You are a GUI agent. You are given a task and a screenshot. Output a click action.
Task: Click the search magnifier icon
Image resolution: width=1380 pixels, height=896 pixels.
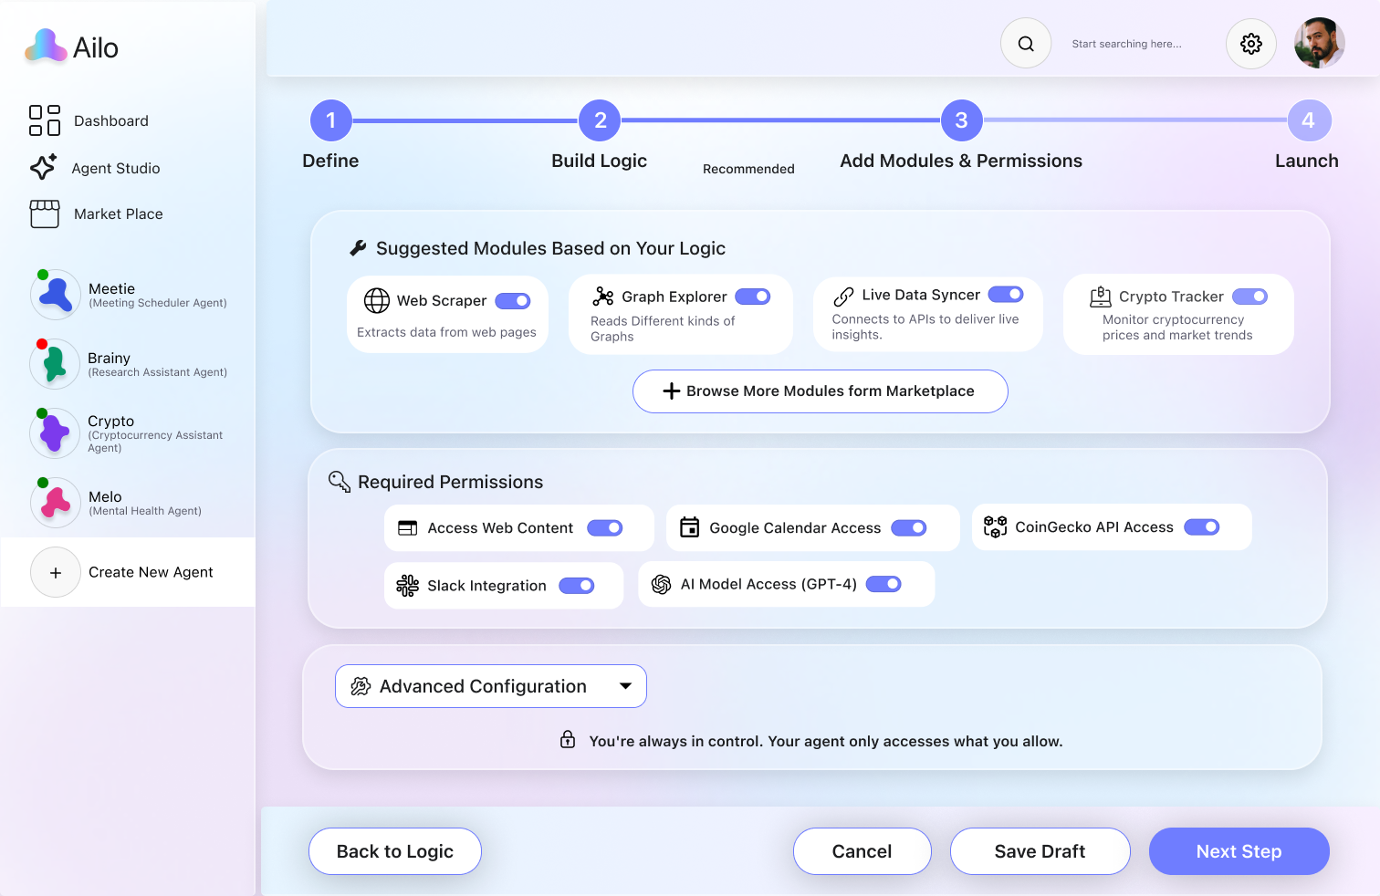[x=1026, y=44]
